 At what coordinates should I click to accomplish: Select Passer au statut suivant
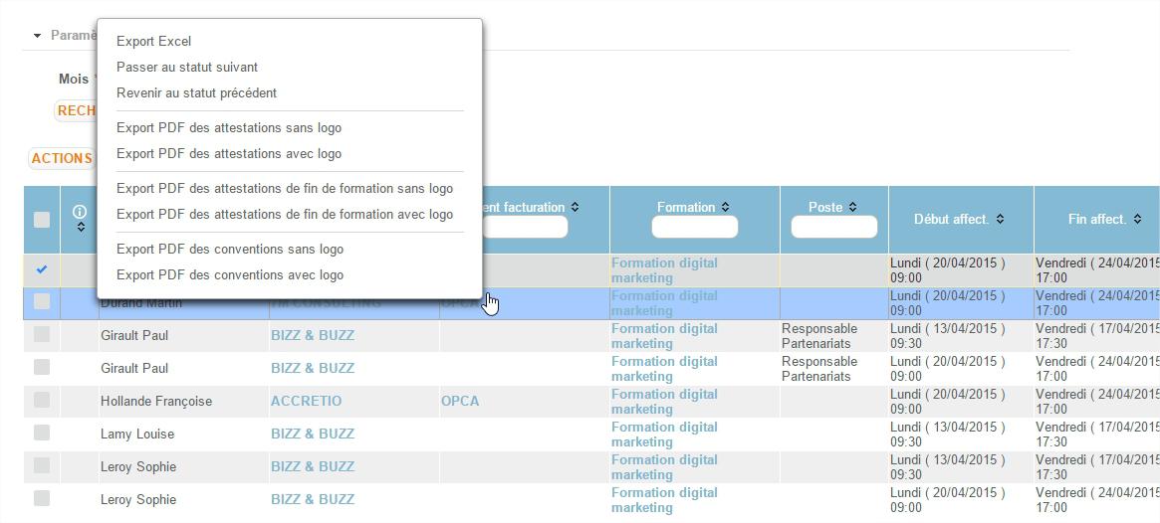187,68
